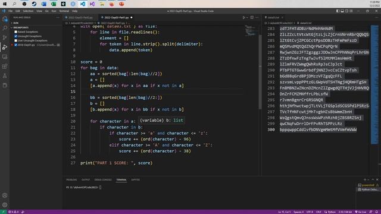Open the Terminal menu
The image size is (381, 214).
point(64,11)
